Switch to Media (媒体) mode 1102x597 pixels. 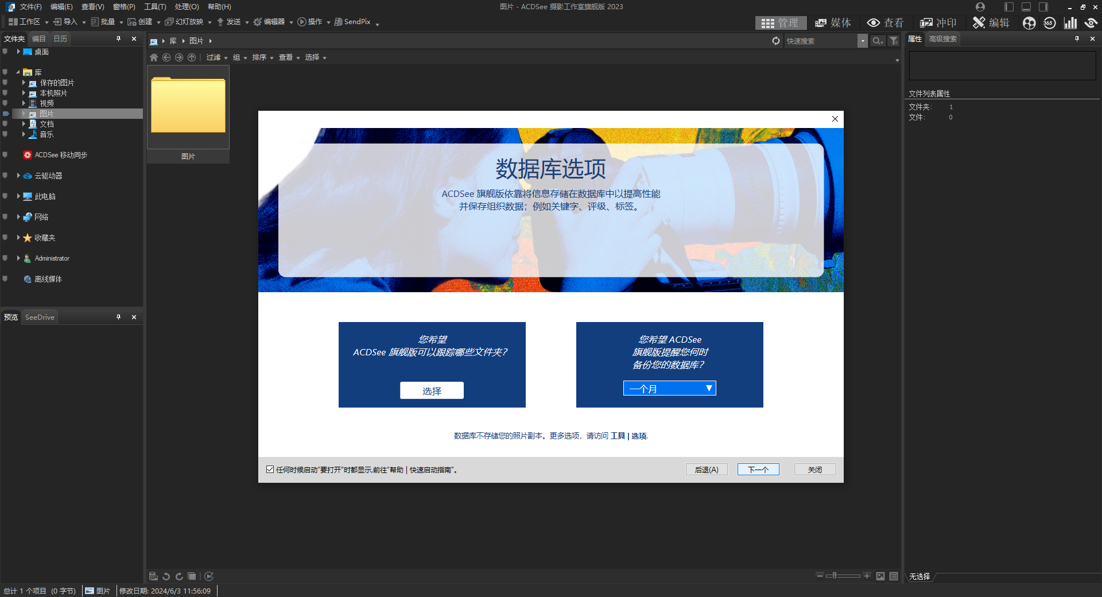833,23
